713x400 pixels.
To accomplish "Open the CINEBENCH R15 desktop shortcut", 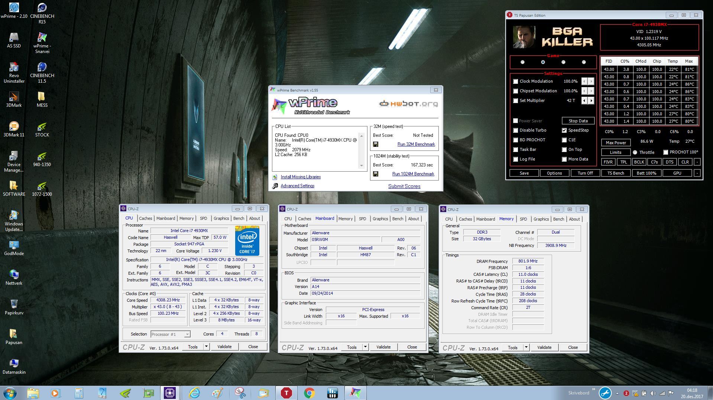I will (42, 13).
